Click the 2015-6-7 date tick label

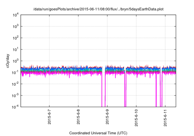(x=49, y=117)
